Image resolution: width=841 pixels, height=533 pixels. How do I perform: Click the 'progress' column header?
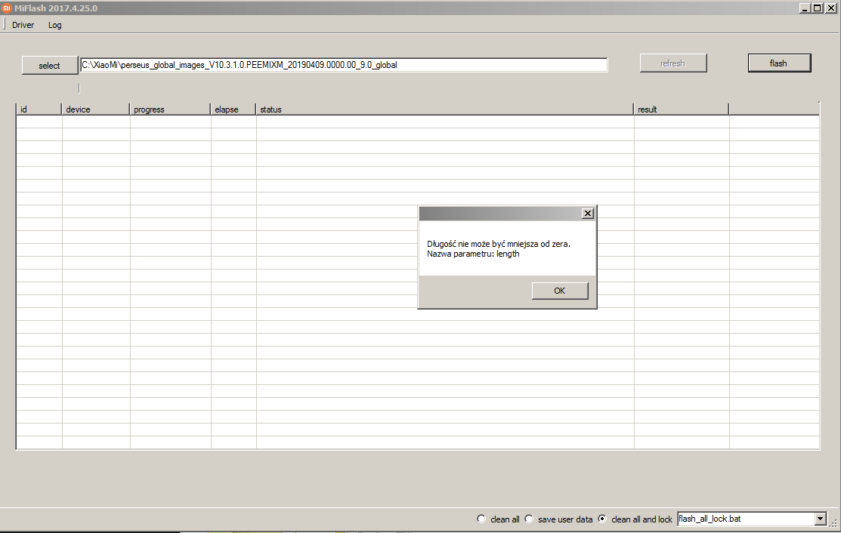(170, 109)
